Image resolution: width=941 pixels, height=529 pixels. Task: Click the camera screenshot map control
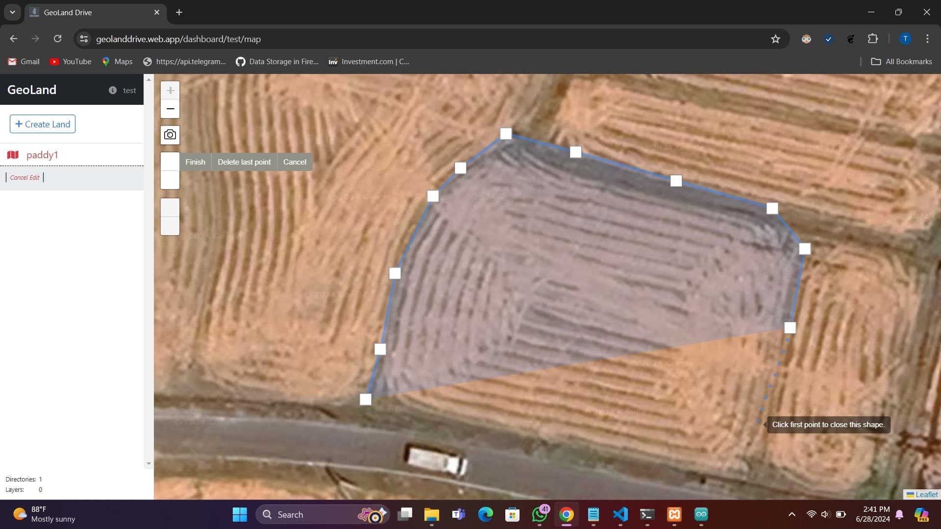[x=170, y=135]
